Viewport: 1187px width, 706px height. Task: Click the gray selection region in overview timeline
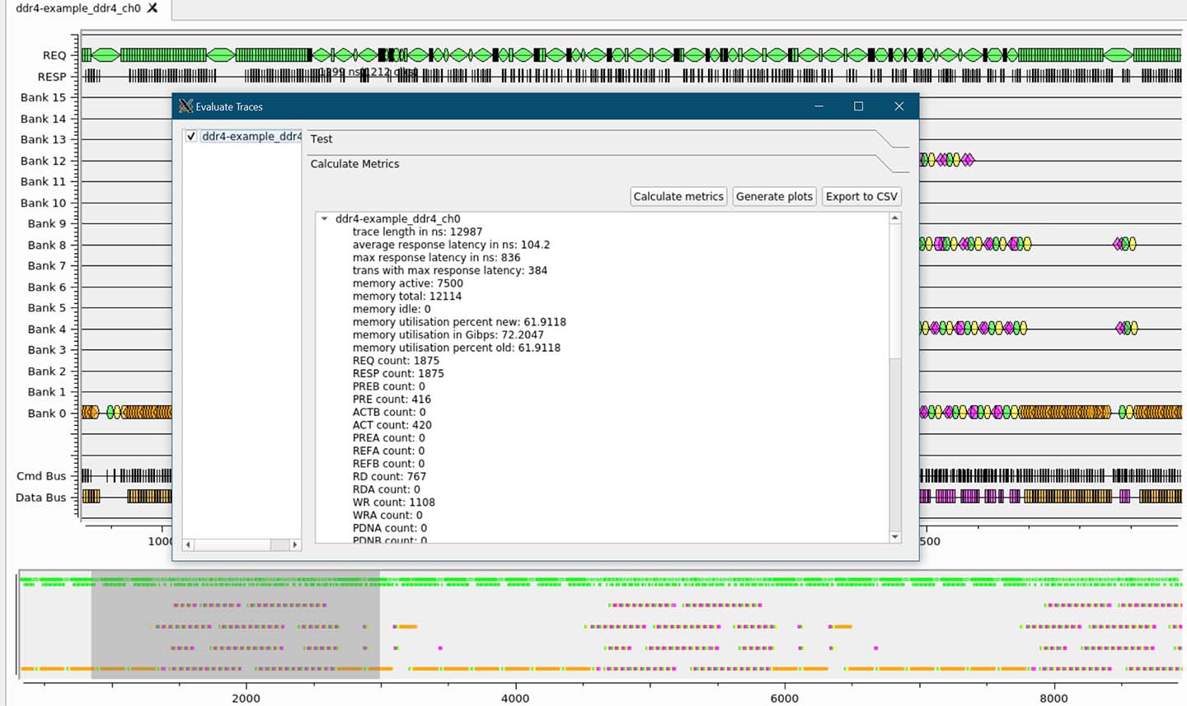(235, 624)
